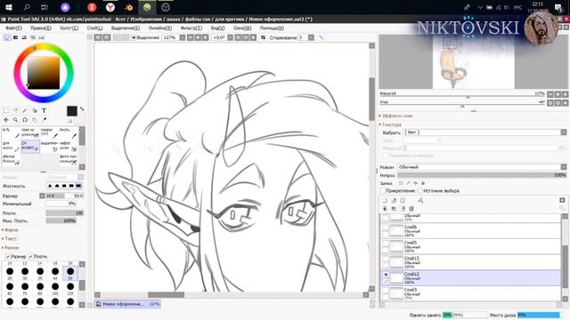
Task: Show the HSV slider panel icon
Action: 24,37
